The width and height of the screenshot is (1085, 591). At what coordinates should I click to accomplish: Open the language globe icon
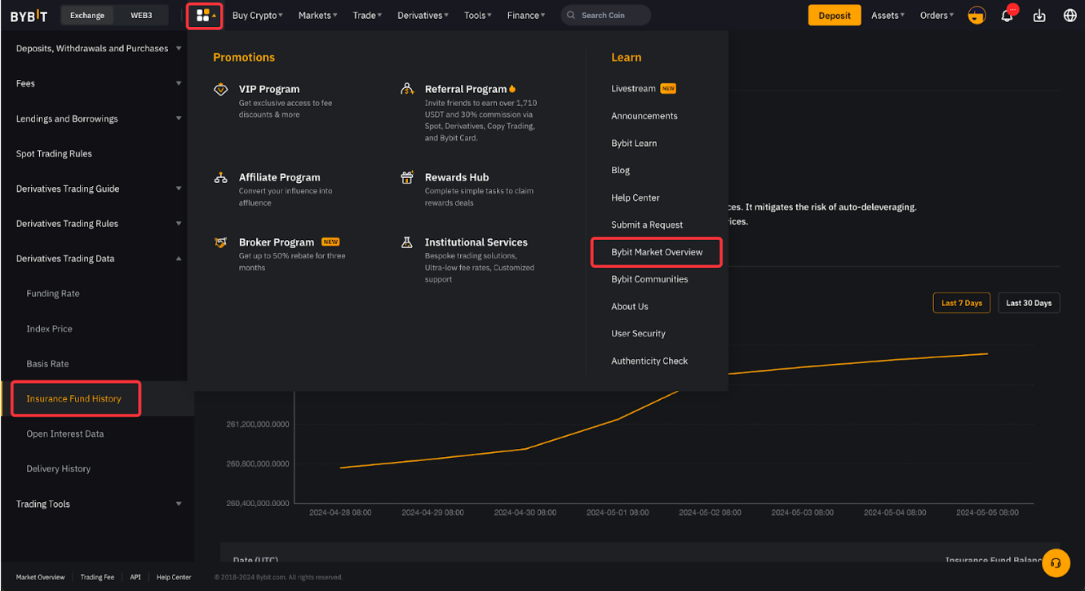tap(1070, 16)
